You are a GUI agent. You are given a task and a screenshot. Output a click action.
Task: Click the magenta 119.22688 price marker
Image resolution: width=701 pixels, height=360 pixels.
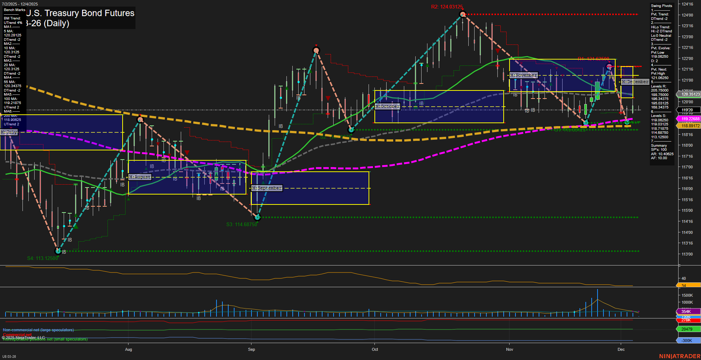(689, 119)
